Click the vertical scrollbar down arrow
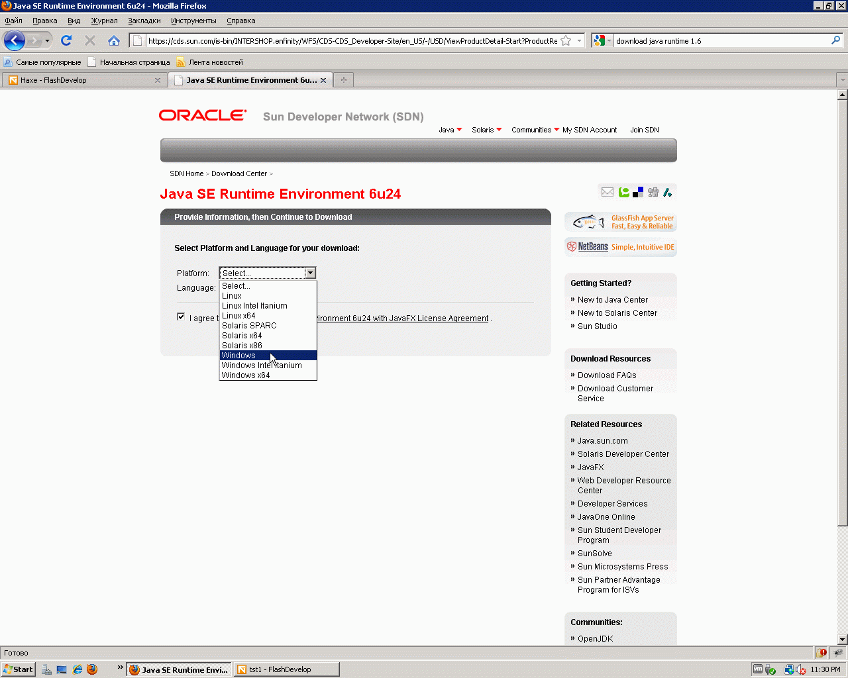This screenshot has height=678, width=848. pyautogui.click(x=843, y=640)
